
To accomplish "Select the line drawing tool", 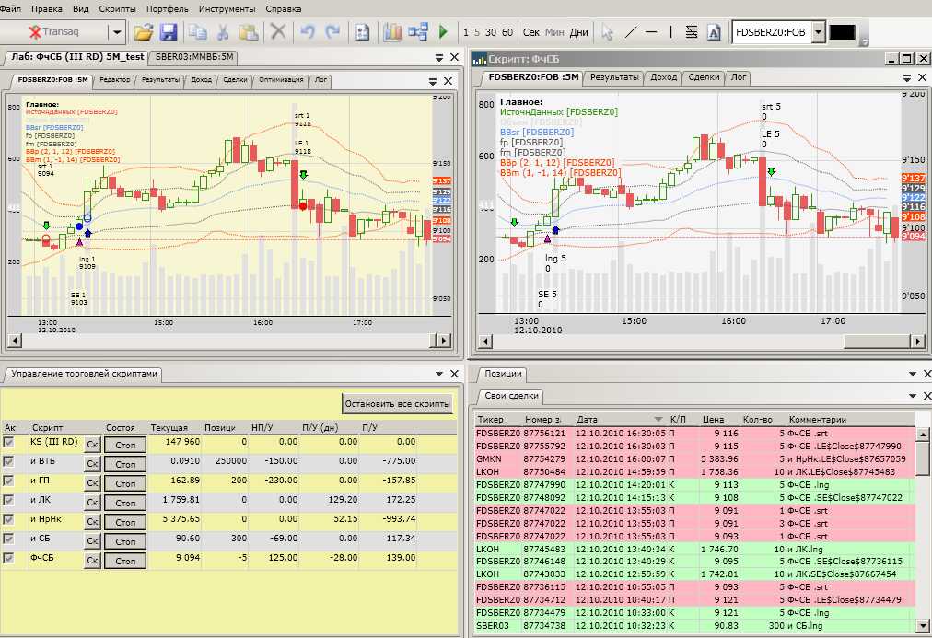I will click(631, 32).
